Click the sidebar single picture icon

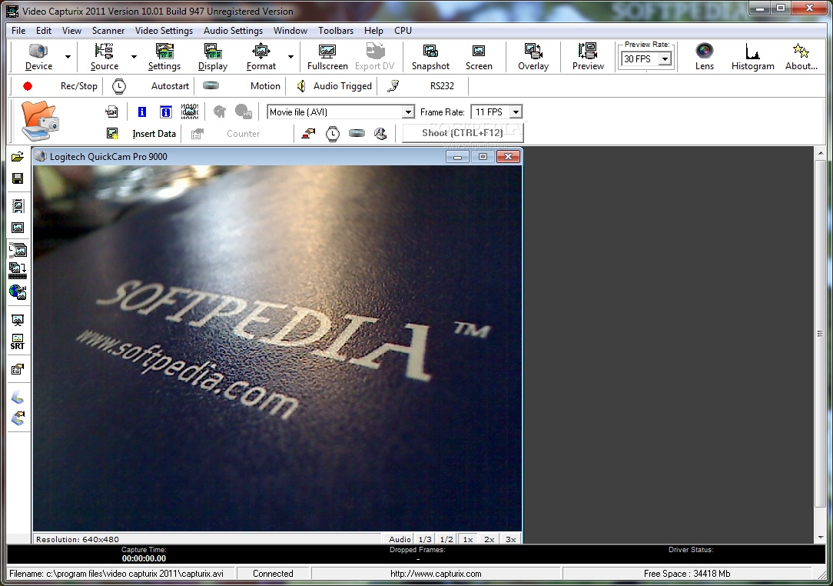[x=18, y=228]
